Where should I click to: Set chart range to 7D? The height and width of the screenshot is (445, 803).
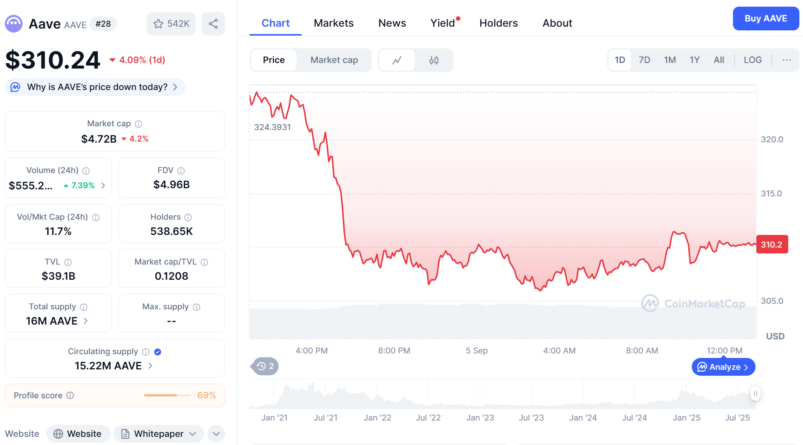(x=644, y=60)
